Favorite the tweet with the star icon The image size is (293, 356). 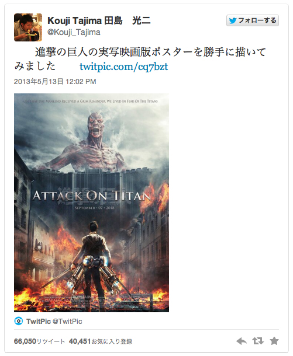click(x=274, y=341)
